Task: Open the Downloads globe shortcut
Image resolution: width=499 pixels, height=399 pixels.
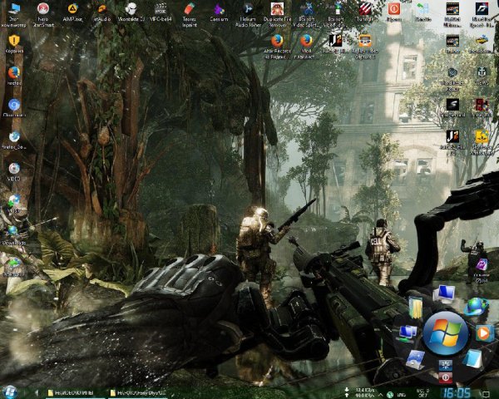Action: point(14,235)
